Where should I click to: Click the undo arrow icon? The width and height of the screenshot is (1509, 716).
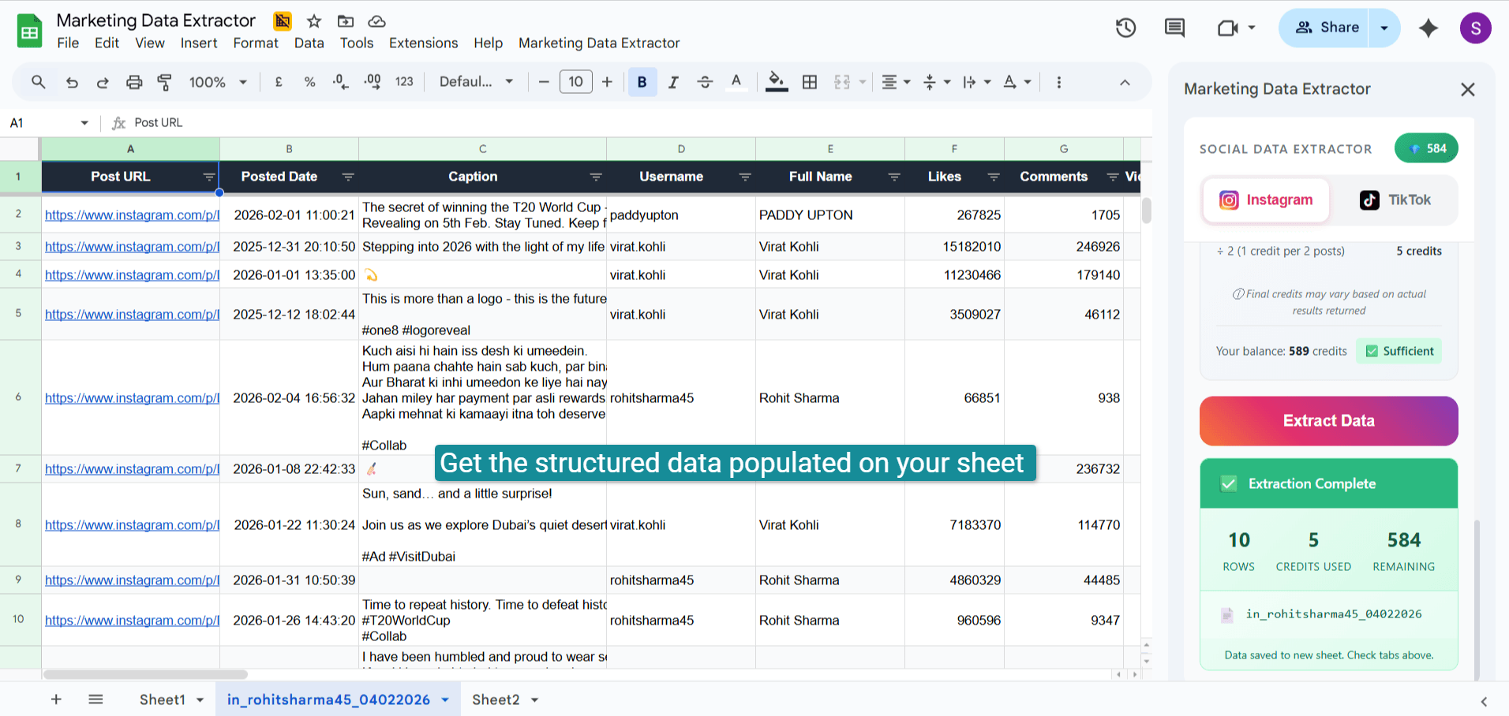72,82
